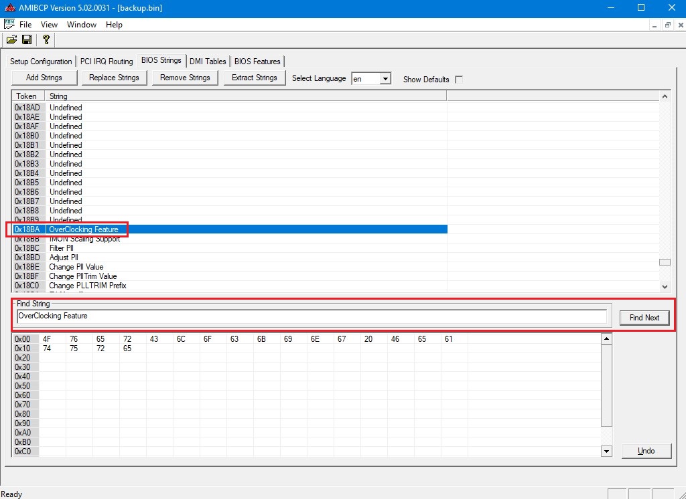Save file using floppy disk icon
Screen dimensions: 686x499
click(x=27, y=39)
